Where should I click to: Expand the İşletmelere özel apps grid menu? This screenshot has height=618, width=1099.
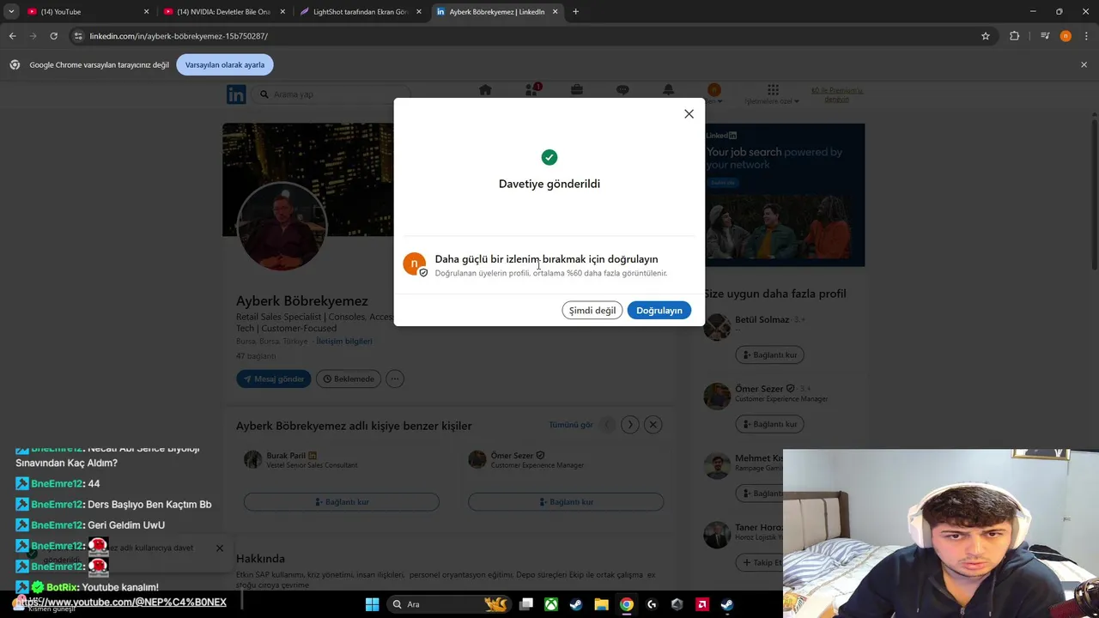pyautogui.click(x=773, y=94)
